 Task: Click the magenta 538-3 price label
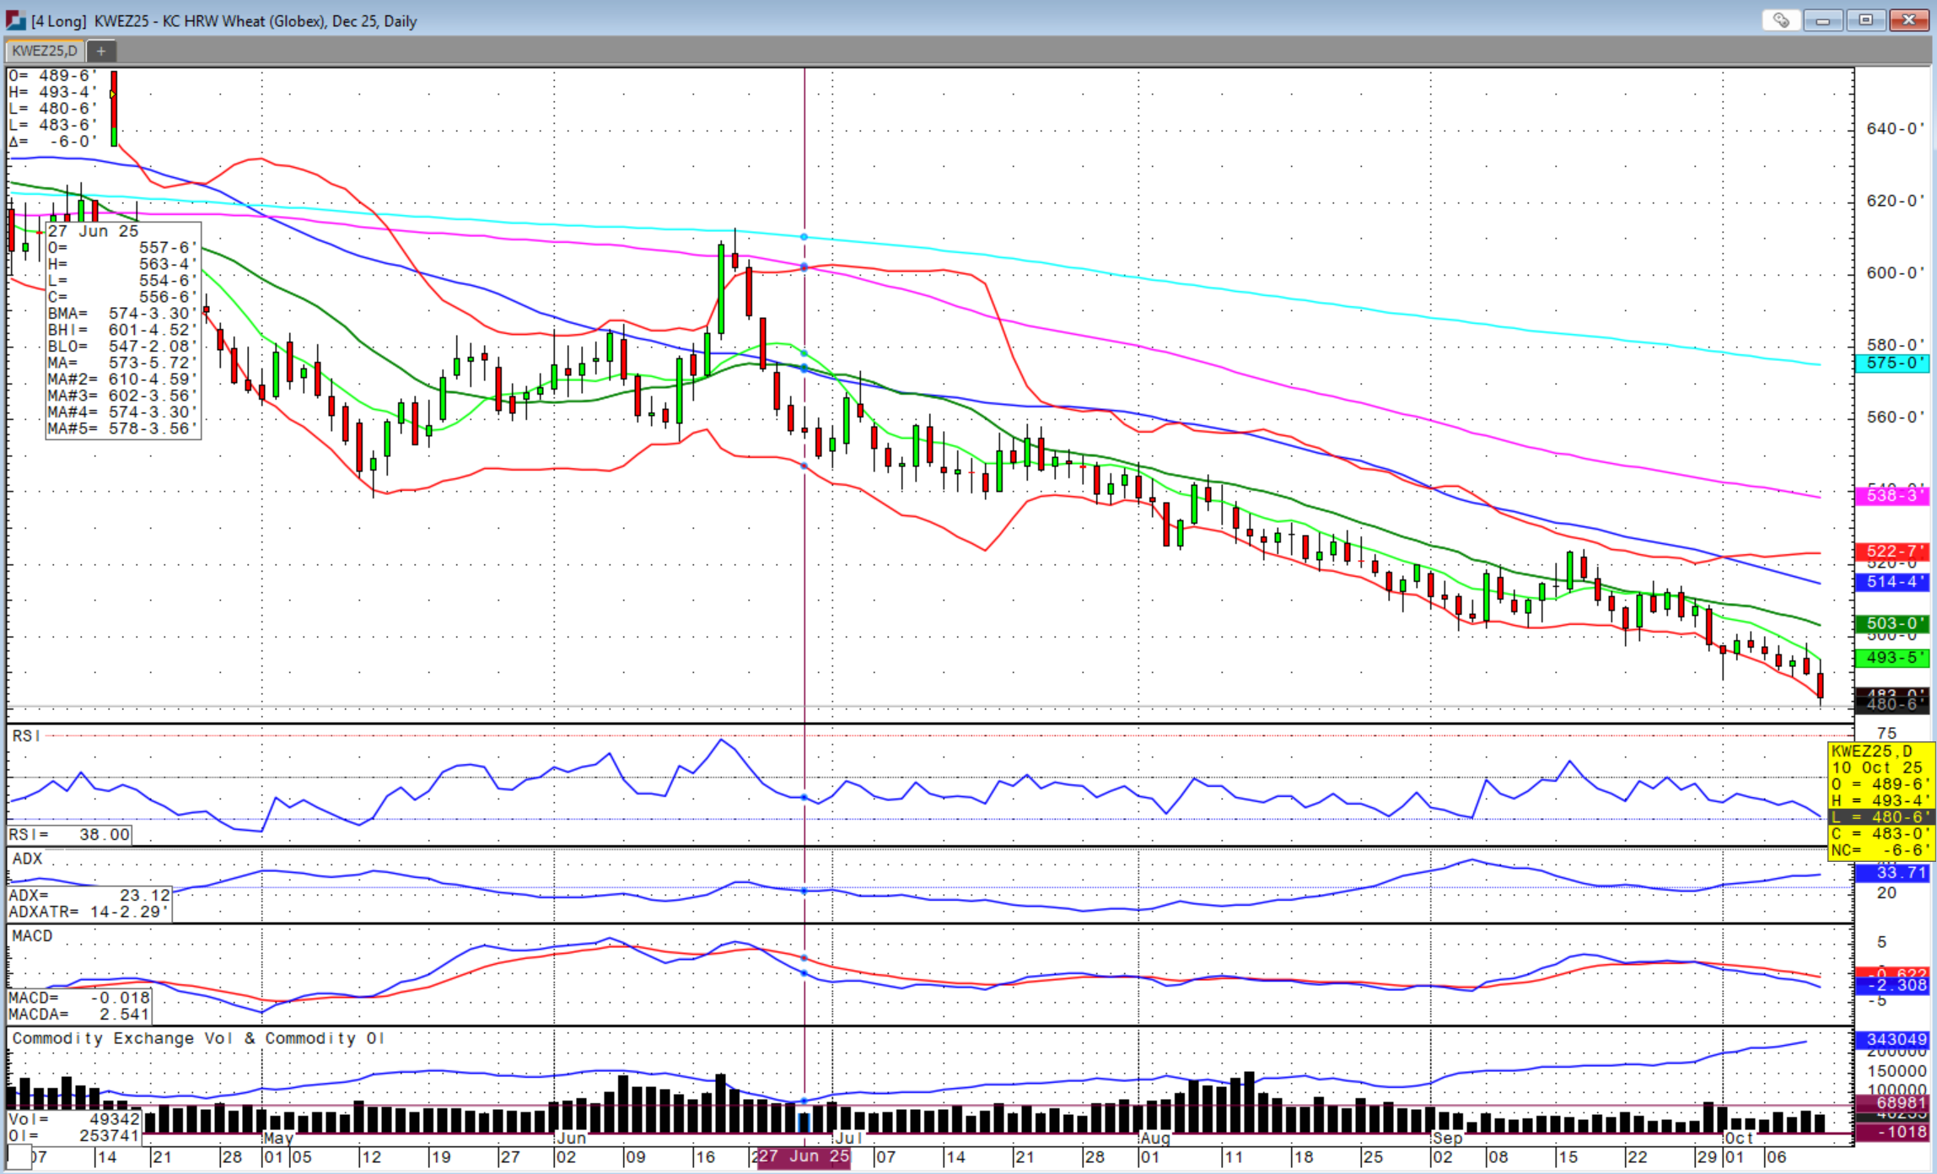pyautogui.click(x=1892, y=496)
